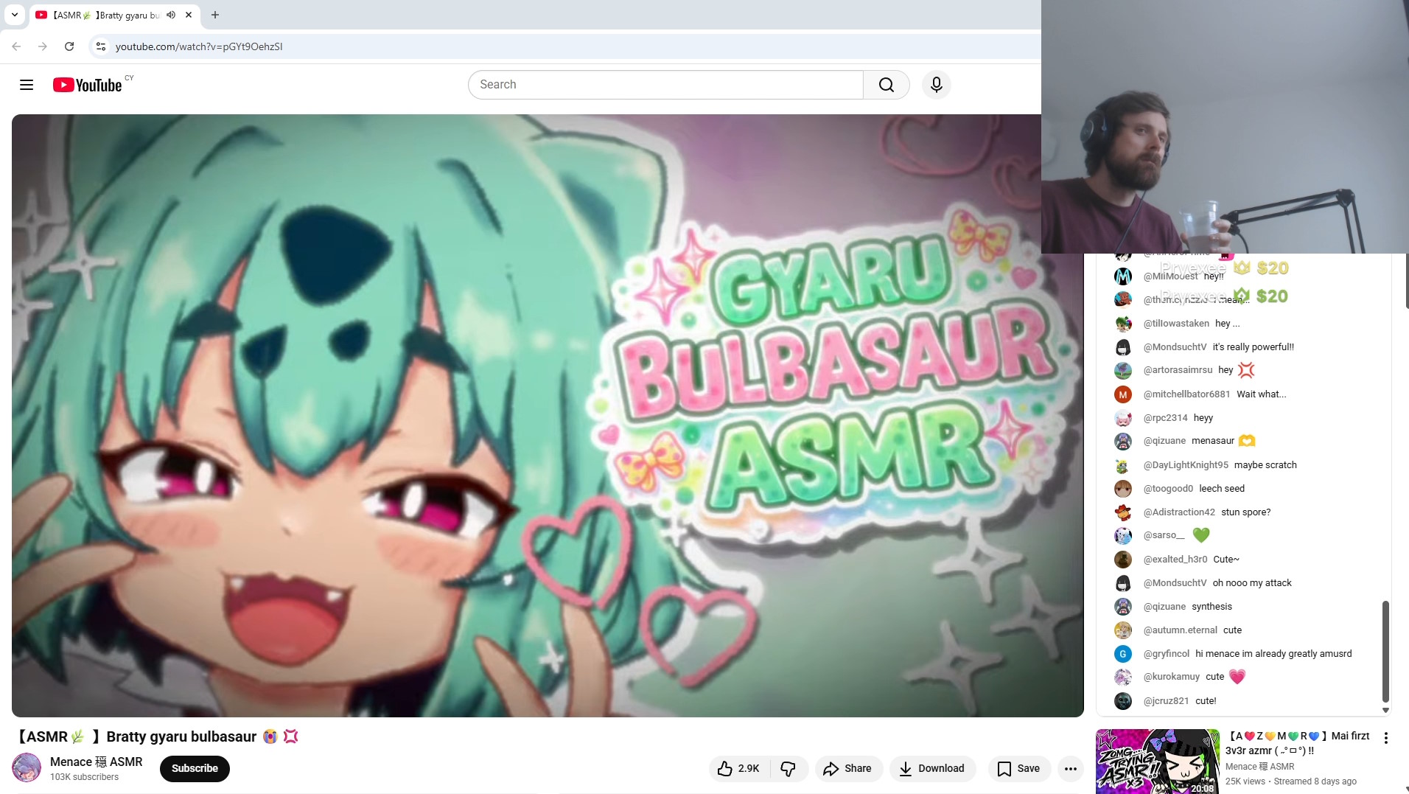Go forward in browser history
The width and height of the screenshot is (1409, 794).
[x=43, y=46]
